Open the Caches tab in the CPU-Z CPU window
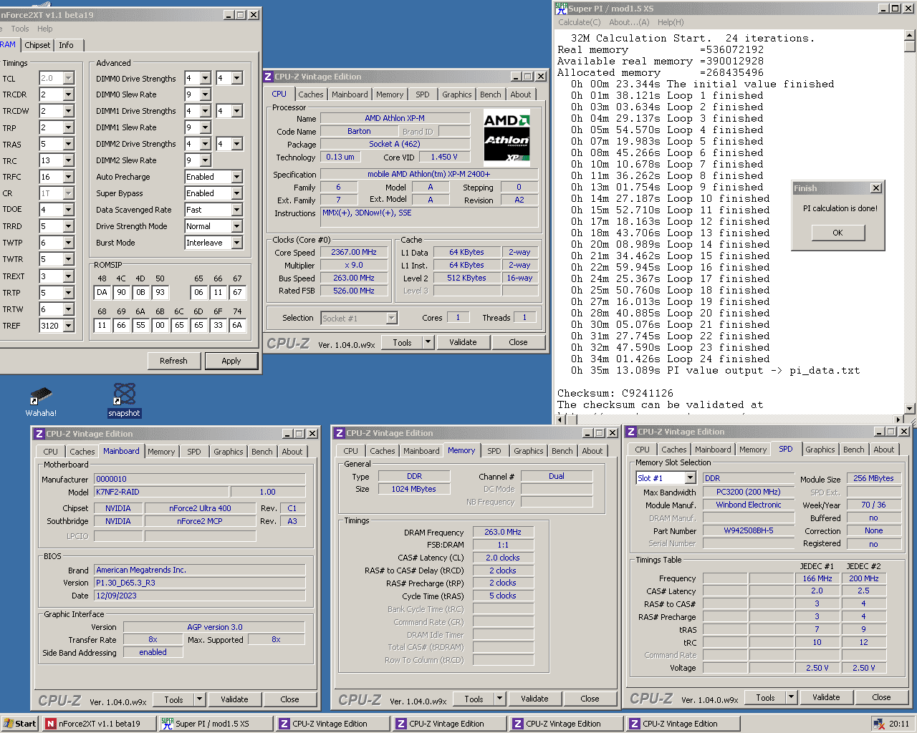The image size is (917, 733). tap(311, 94)
